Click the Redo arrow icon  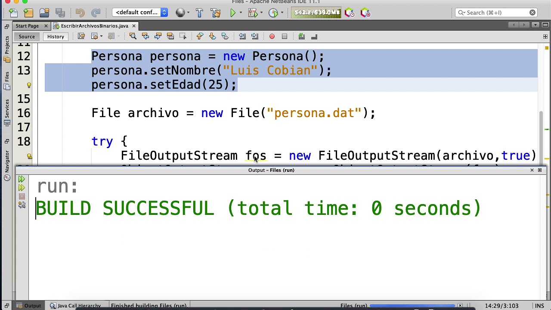click(96, 12)
